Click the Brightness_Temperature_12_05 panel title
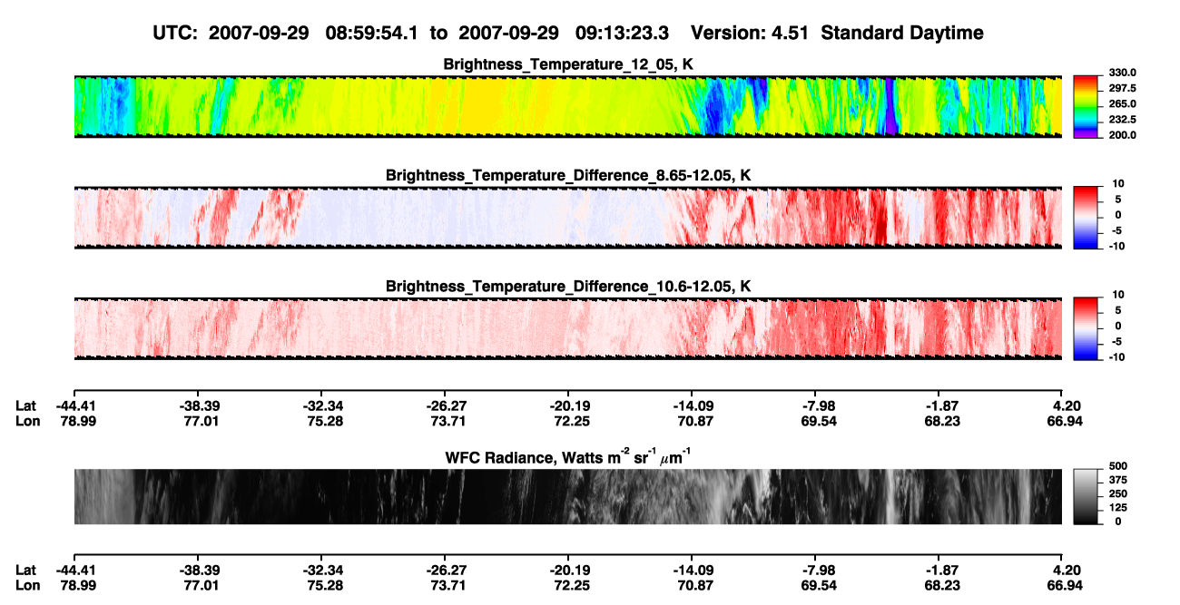This screenshot has width=1180, height=605. (x=568, y=64)
